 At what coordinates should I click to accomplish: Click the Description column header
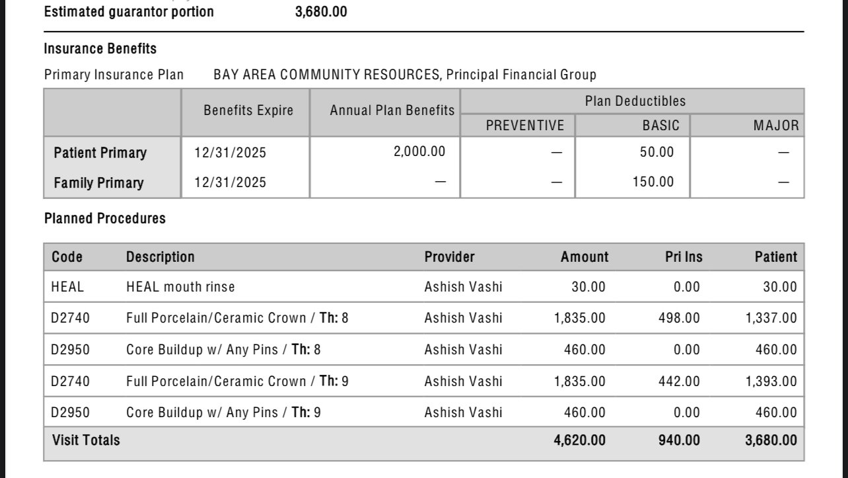click(x=160, y=257)
